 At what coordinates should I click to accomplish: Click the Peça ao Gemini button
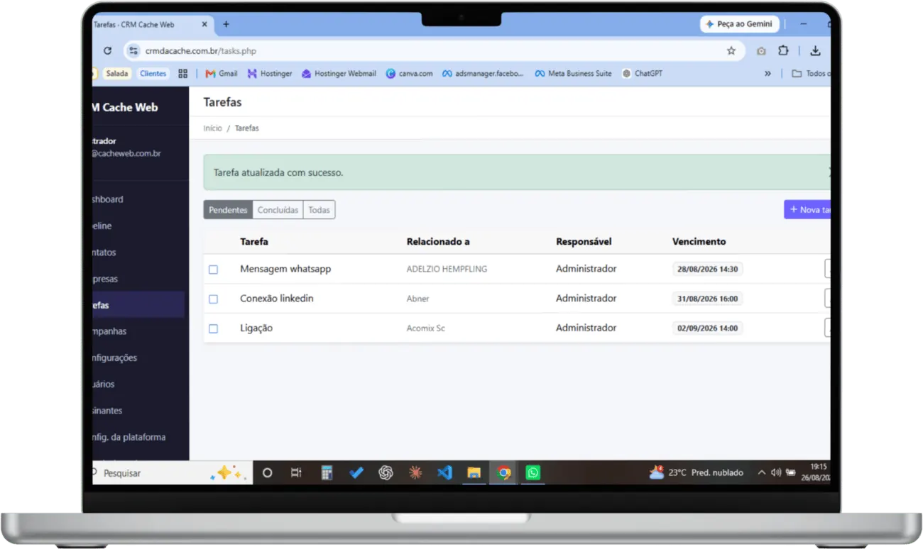pyautogui.click(x=739, y=24)
